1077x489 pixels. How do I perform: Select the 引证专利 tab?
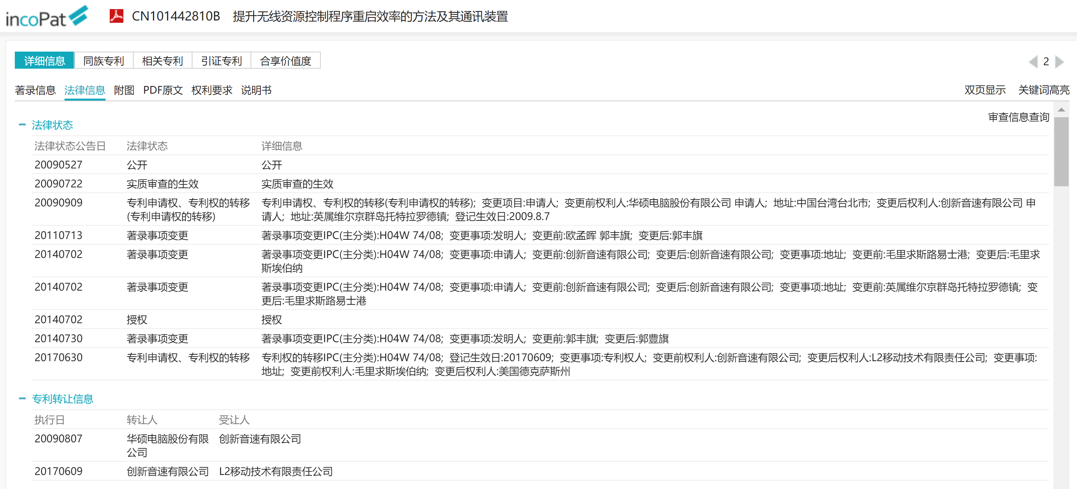[221, 61]
